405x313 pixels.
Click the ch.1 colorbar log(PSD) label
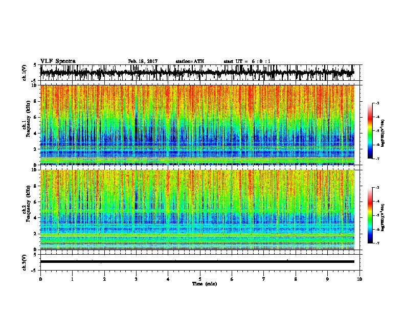(383, 133)
